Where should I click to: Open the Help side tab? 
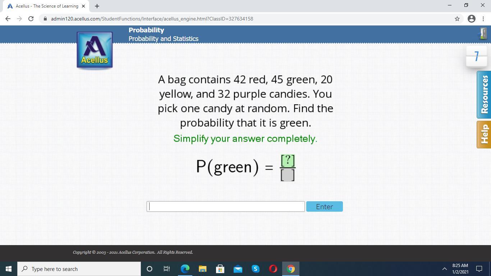tap(484, 134)
